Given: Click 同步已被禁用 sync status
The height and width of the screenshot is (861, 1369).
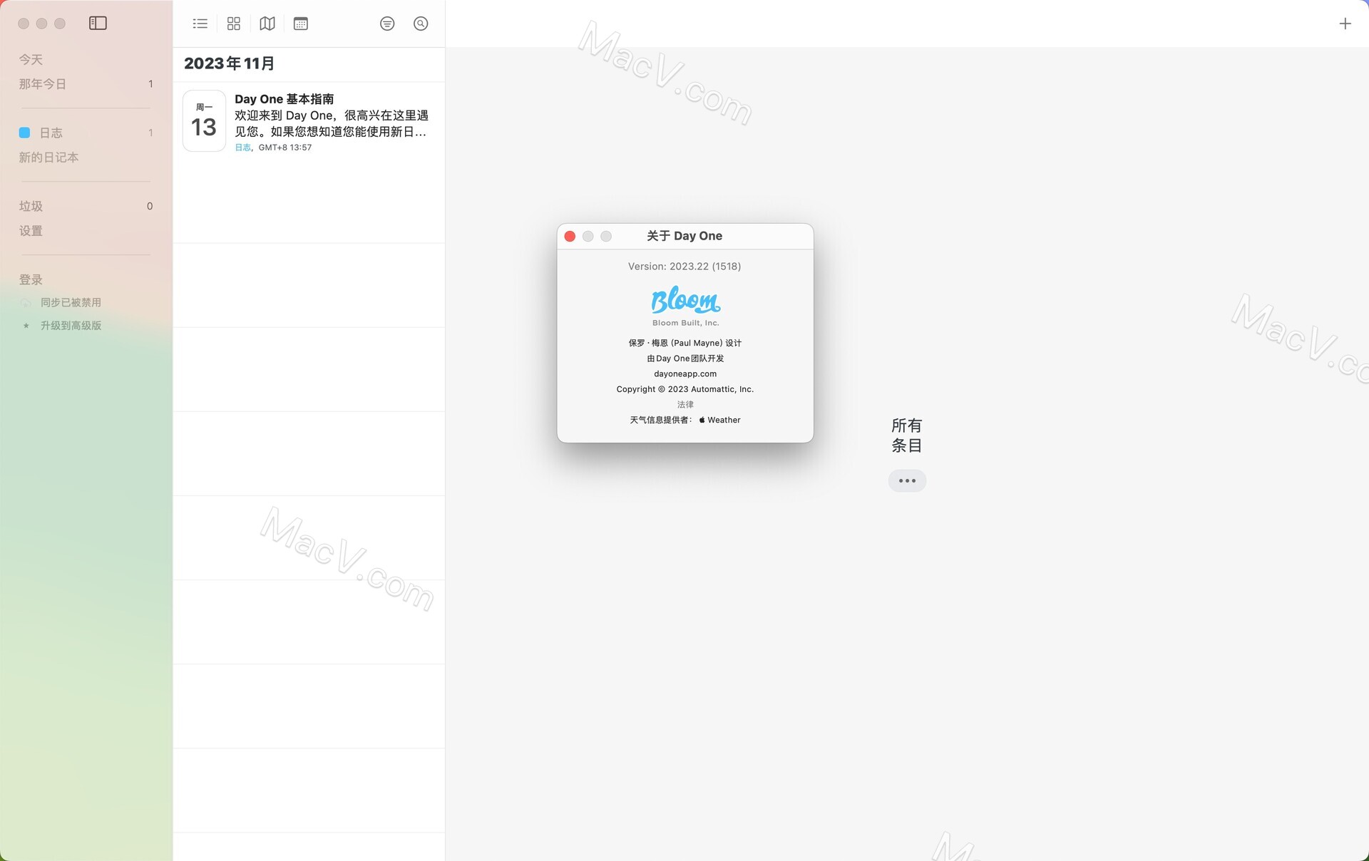Looking at the screenshot, I should click(x=71, y=302).
